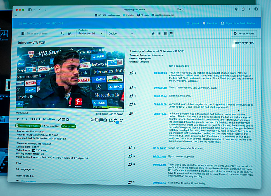This screenshot has height=196, width=271.
Task: Click the Ready for production status badge
Action: pos(28,126)
